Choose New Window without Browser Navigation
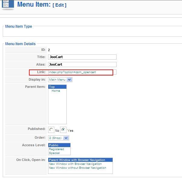182x182 pixels. tap(81, 168)
